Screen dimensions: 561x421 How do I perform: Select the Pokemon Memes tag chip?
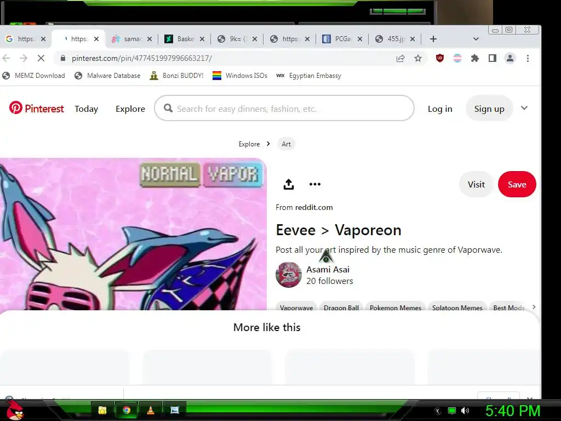pyautogui.click(x=396, y=308)
